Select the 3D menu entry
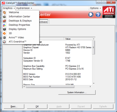The image size is (117, 112). click(21, 33)
